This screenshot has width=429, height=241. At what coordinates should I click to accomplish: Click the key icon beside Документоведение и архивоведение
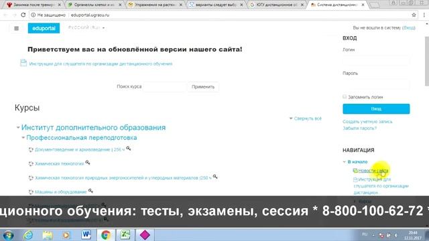[128, 149]
